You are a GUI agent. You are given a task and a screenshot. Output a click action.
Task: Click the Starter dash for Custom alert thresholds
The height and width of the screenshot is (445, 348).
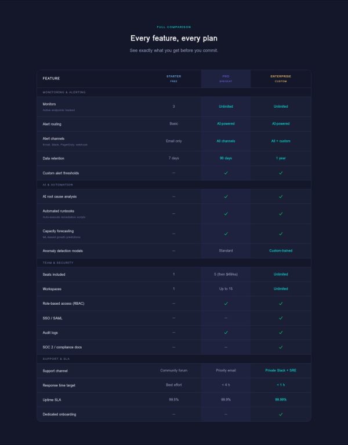coord(174,173)
